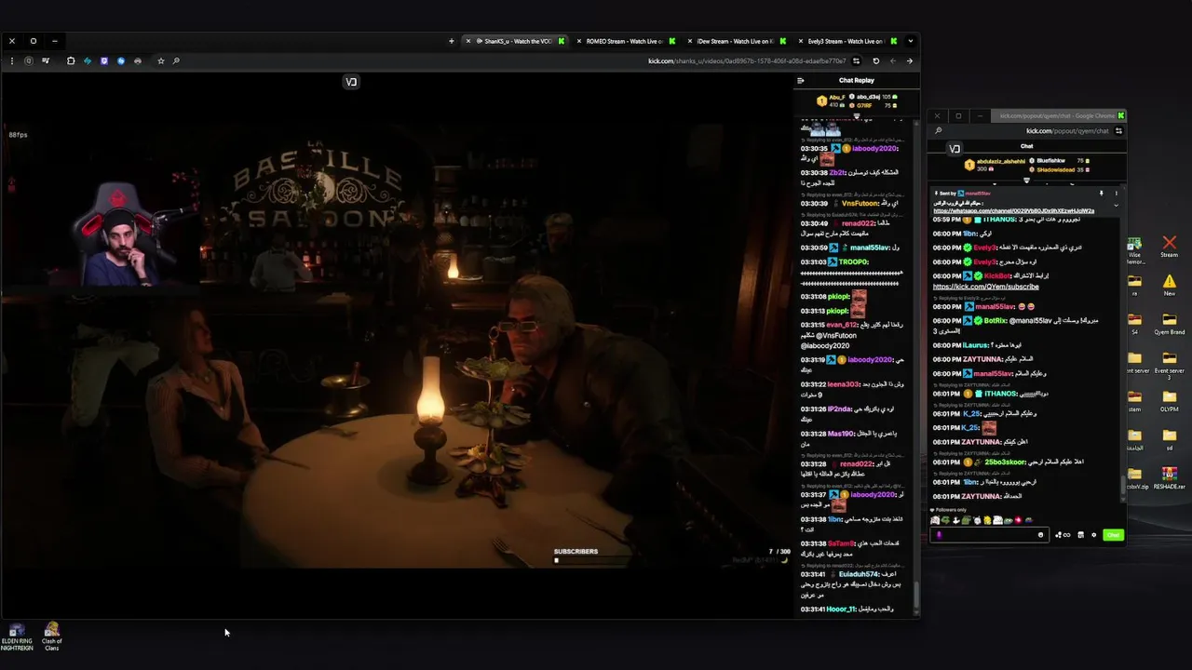The image size is (1192, 670).
Task: Click the pin icon on pinned message
Action: (1101, 194)
